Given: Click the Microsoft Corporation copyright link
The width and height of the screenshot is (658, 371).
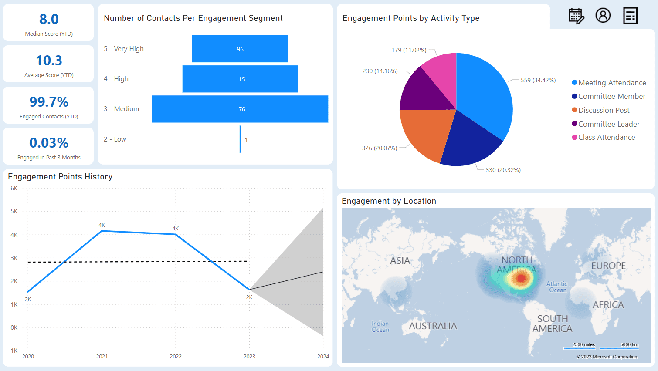Looking at the screenshot, I should [607, 357].
